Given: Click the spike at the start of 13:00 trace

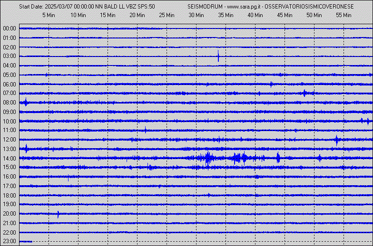Looking at the screenshot, I should pos(27,149).
